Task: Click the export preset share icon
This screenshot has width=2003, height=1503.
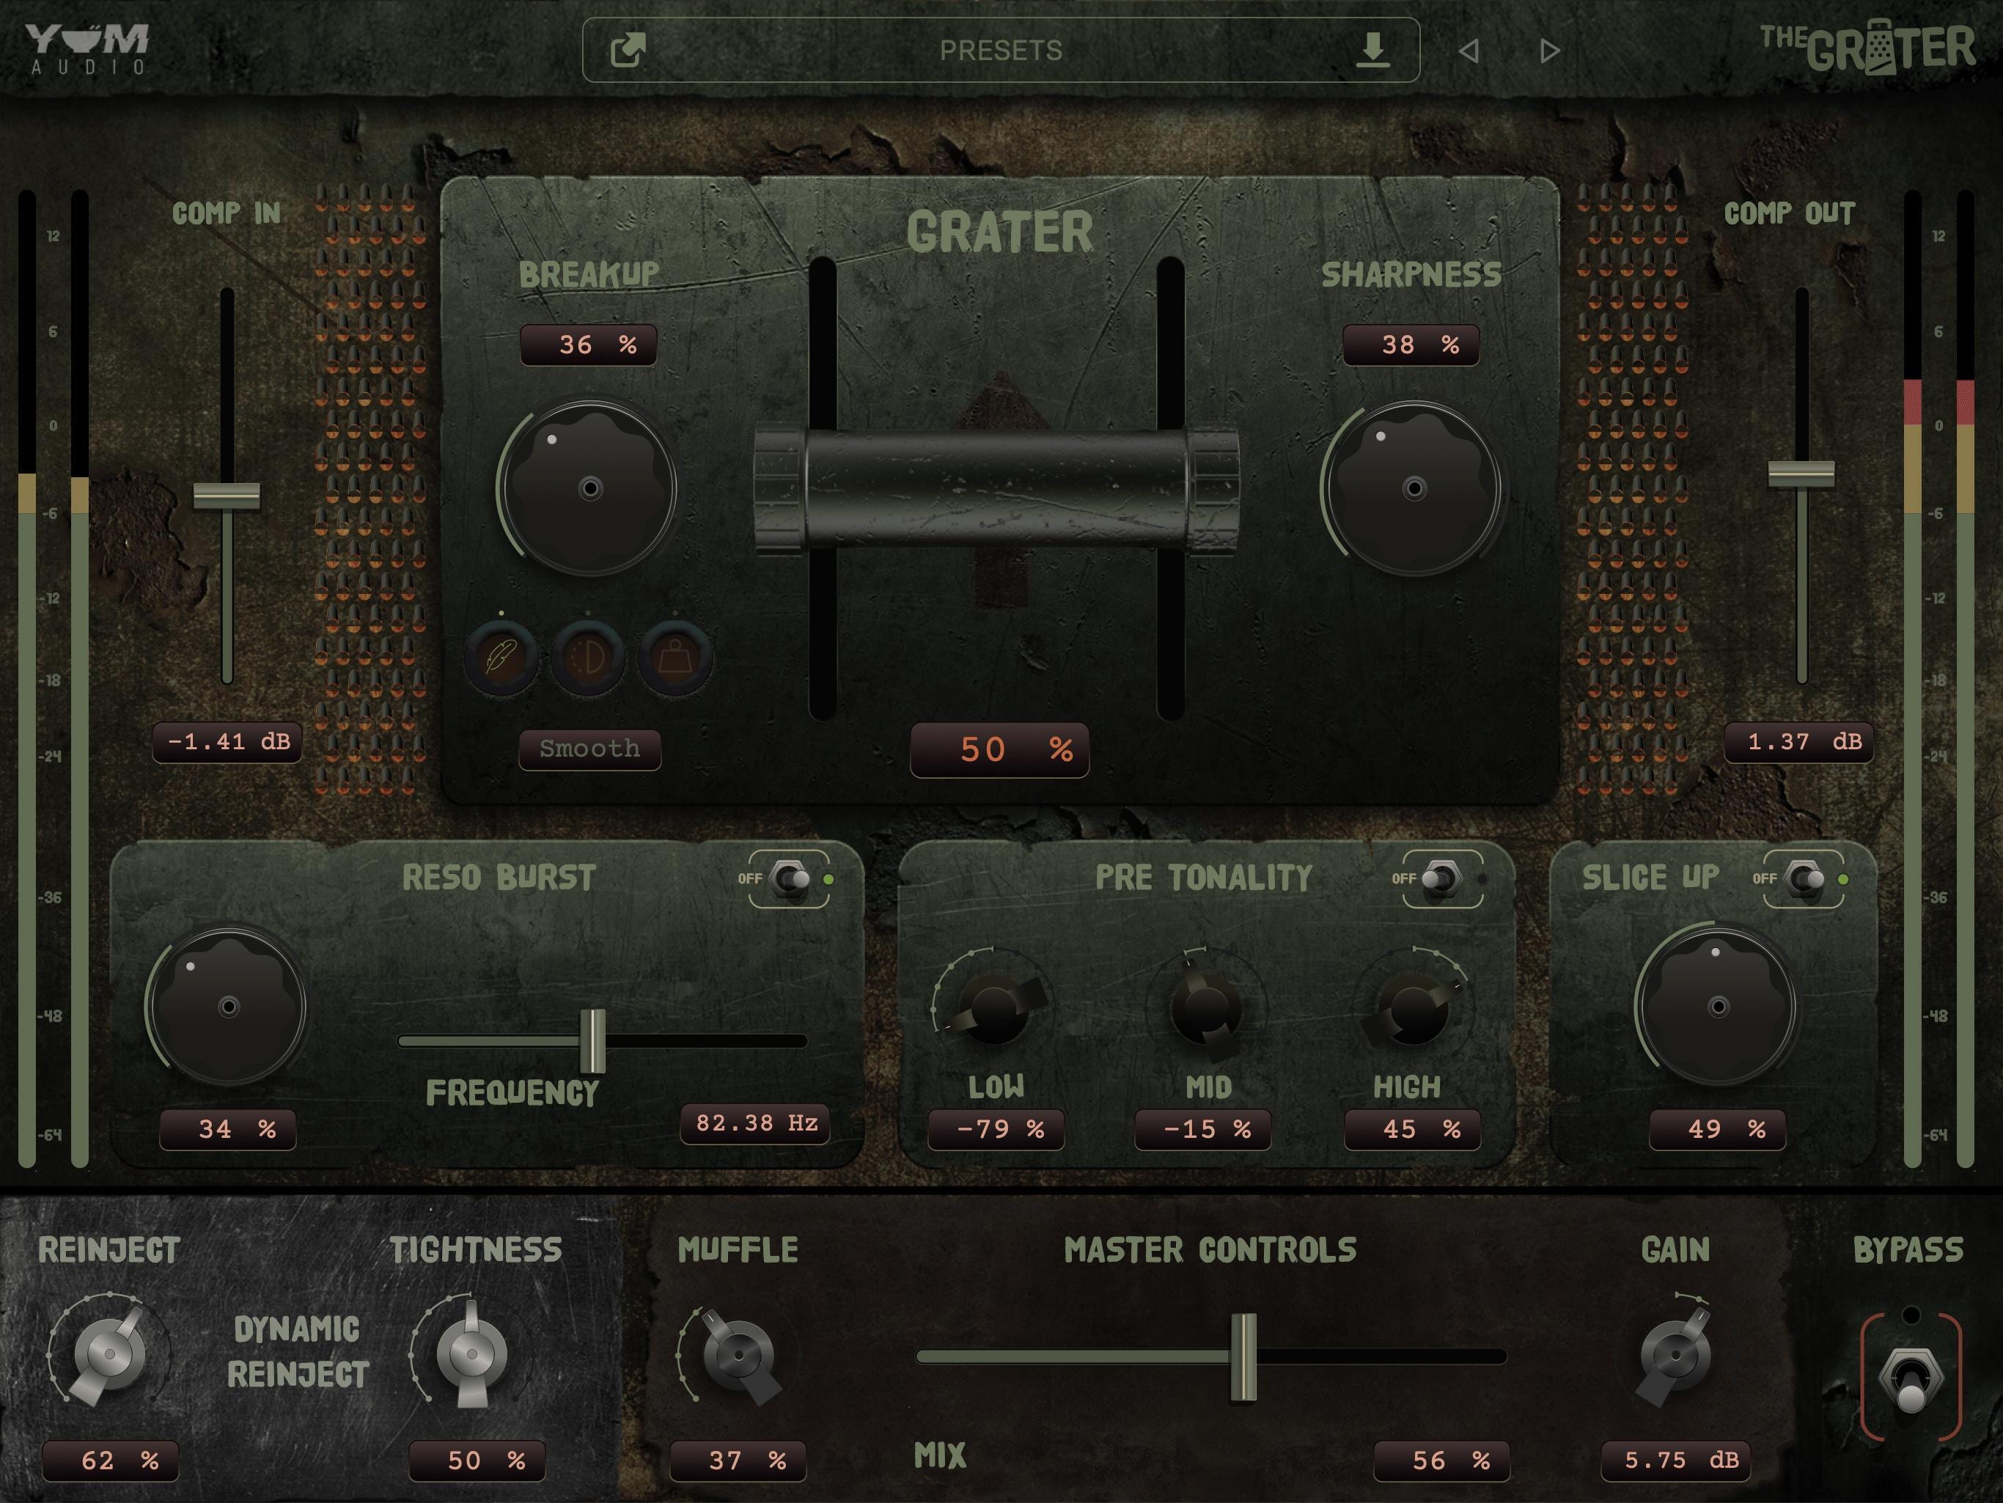Action: 627,50
